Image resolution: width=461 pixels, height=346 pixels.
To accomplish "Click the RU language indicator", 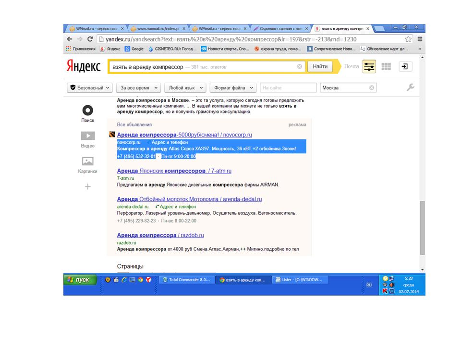I will point(369,285).
